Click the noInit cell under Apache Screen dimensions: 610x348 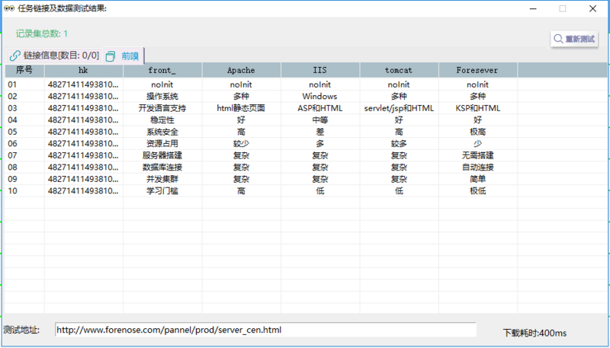pos(241,85)
